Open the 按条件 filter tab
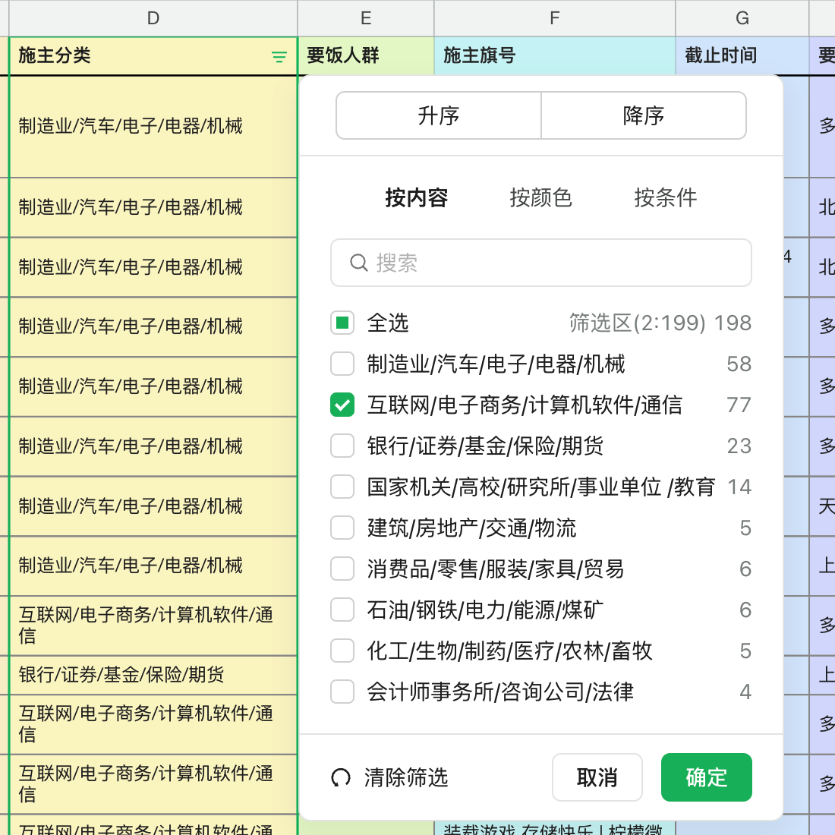Viewport: 835px width, 835px height. coord(665,198)
